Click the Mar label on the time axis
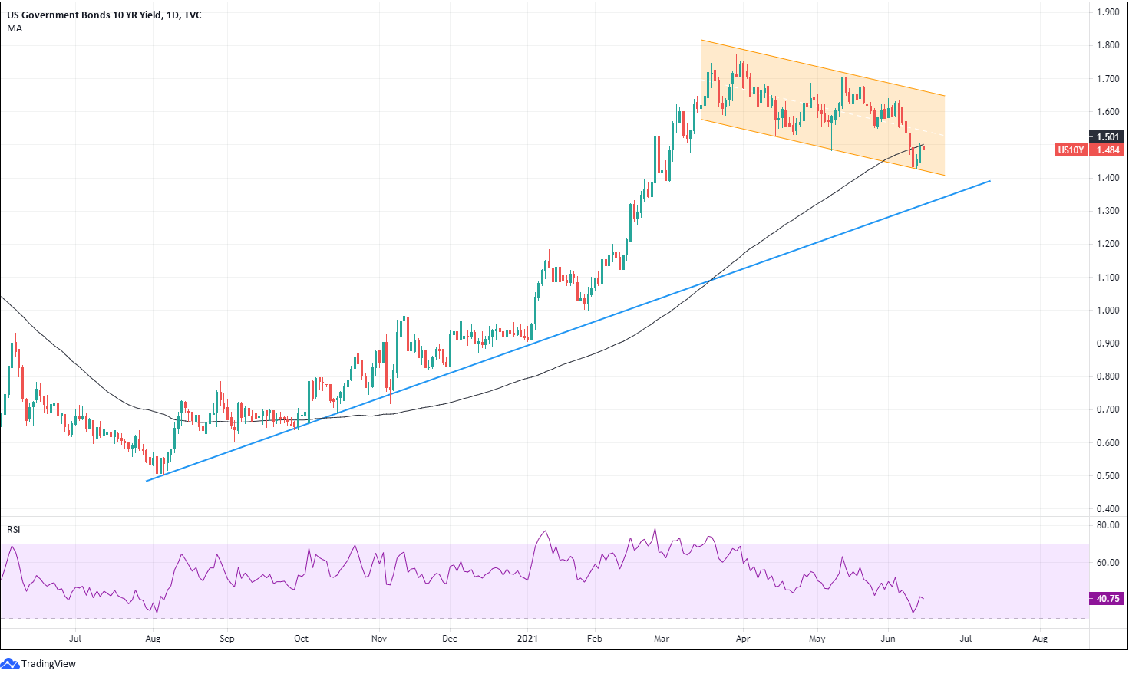The image size is (1129, 674). 661,638
